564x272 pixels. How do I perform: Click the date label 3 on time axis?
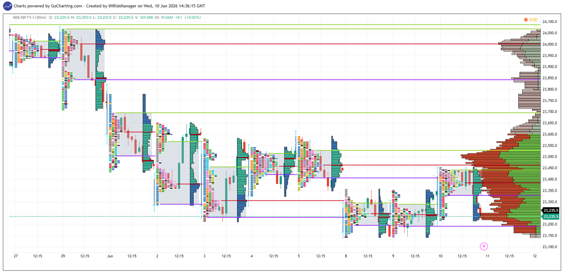pos(204,256)
